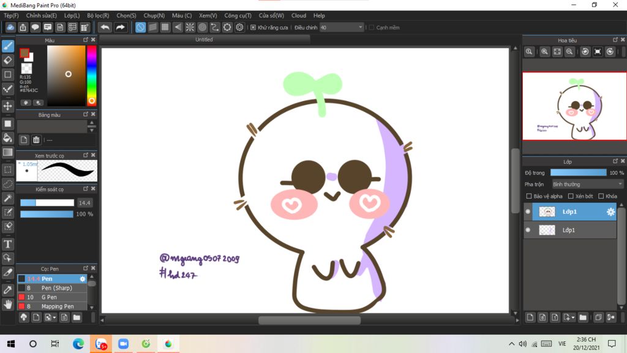Open the Điều chỉnh value dropdown

[342, 28]
